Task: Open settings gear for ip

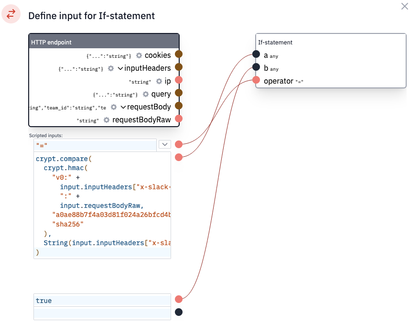Action: [159, 81]
